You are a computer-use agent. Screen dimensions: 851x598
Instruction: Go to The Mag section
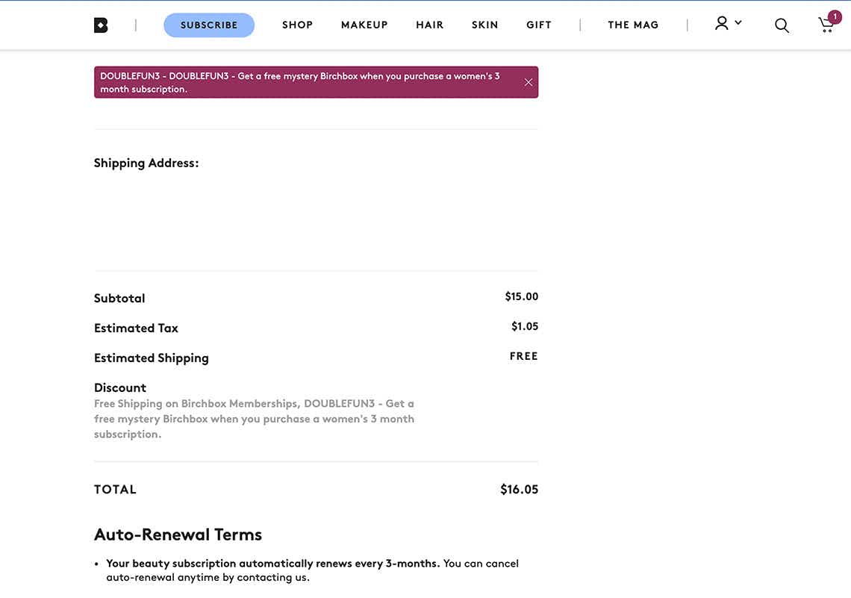pos(633,25)
